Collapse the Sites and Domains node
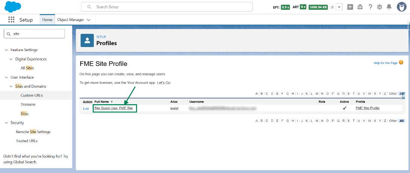Viewport: 410px width, 173px height. coord(11,86)
